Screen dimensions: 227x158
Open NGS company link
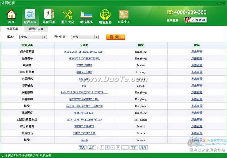pos(84,86)
